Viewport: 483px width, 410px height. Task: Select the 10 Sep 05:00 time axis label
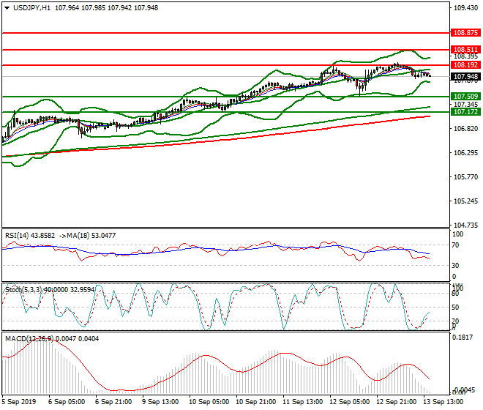(x=209, y=402)
